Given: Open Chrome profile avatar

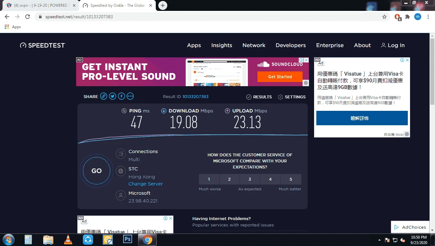Looking at the screenshot, I should (x=418, y=17).
